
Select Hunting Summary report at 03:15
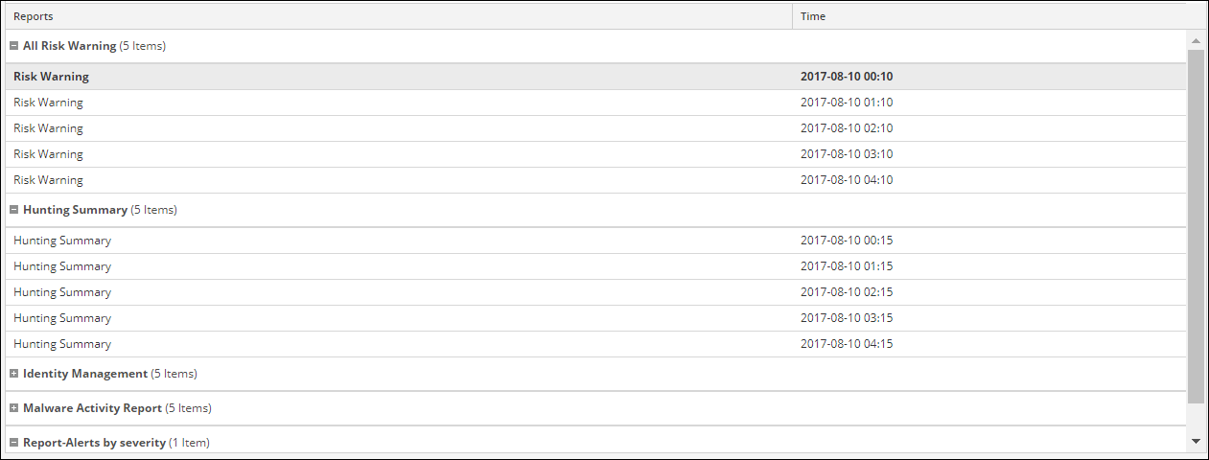(62, 318)
